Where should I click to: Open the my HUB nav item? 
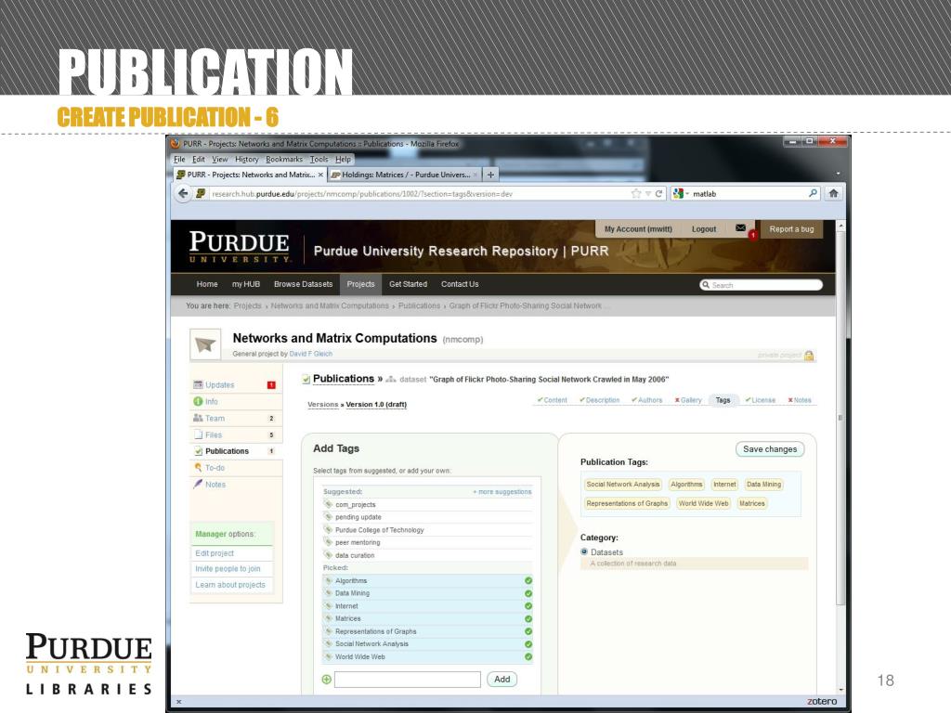click(245, 284)
